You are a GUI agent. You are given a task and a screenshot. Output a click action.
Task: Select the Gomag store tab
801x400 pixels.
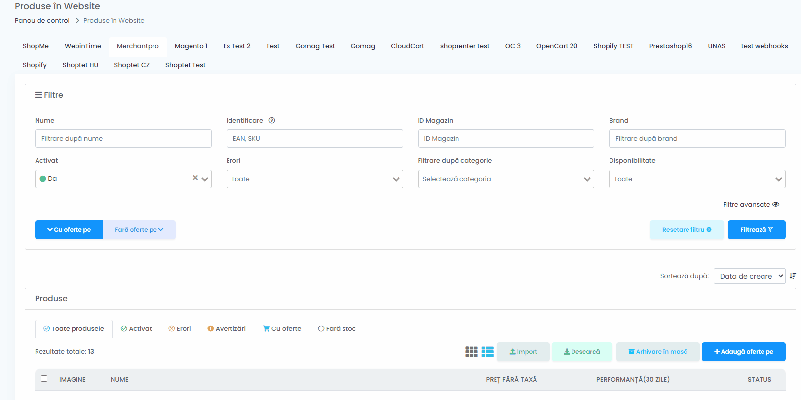click(x=363, y=46)
